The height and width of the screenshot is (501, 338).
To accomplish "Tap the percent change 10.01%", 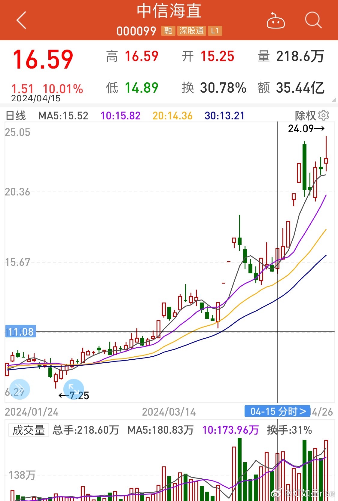I will click(63, 89).
